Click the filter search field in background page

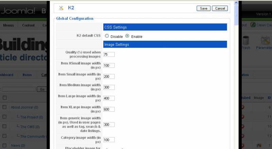tap(19, 89)
